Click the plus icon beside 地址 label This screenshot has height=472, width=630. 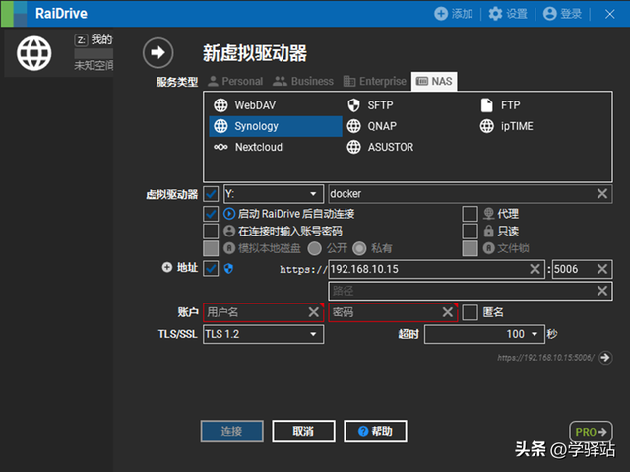pos(167,267)
